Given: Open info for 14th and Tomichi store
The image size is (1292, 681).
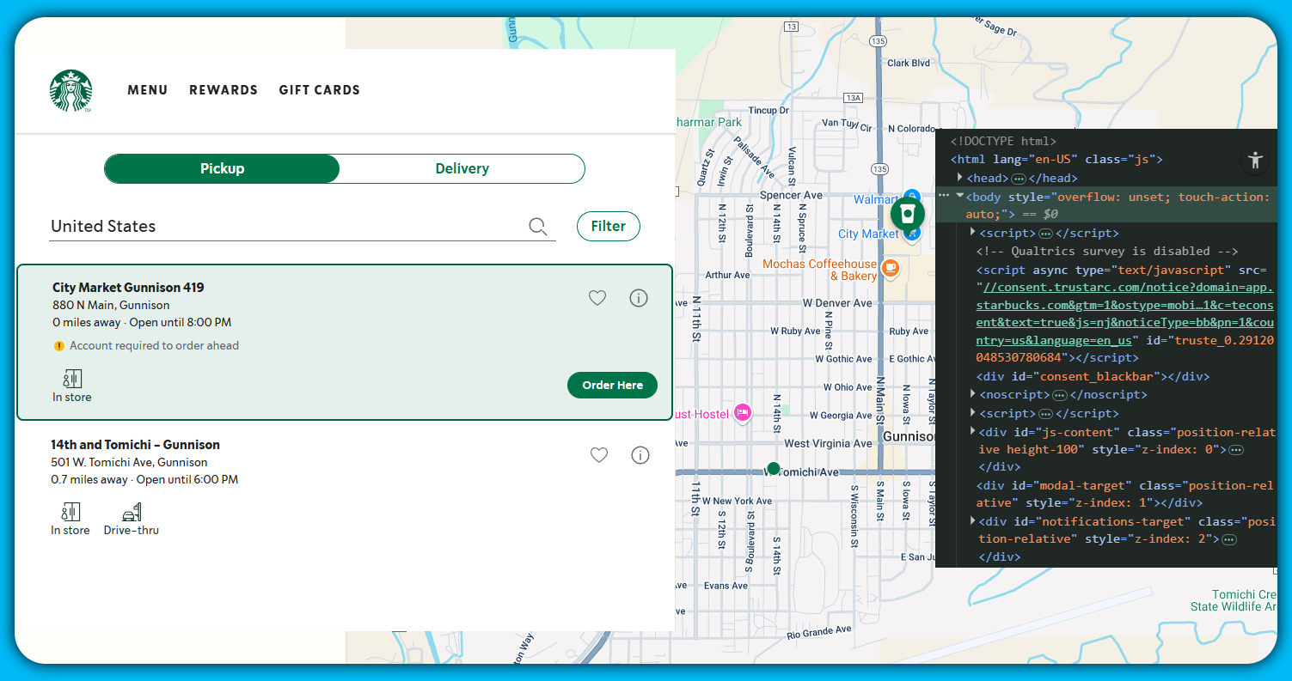Looking at the screenshot, I should click(x=640, y=455).
